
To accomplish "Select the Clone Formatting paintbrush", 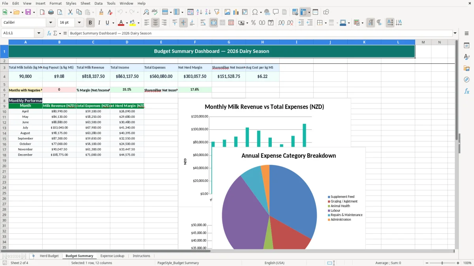I will [101, 12].
